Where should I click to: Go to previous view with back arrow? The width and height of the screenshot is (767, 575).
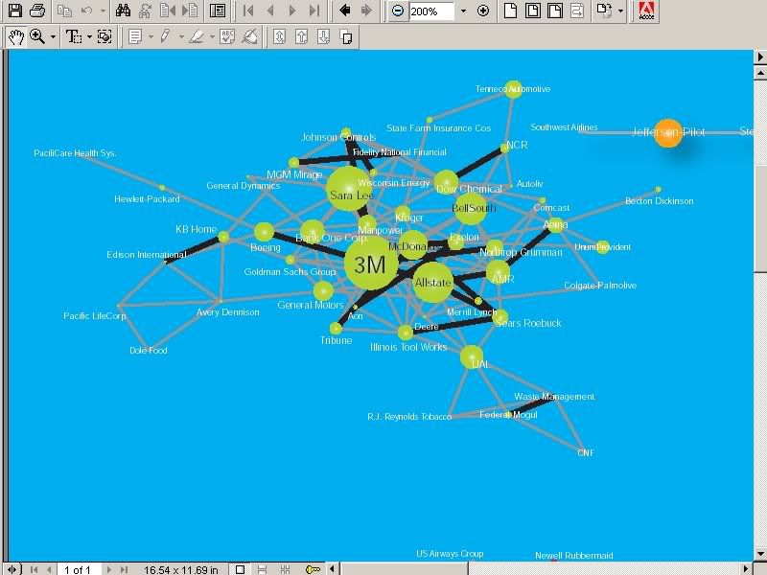344,11
